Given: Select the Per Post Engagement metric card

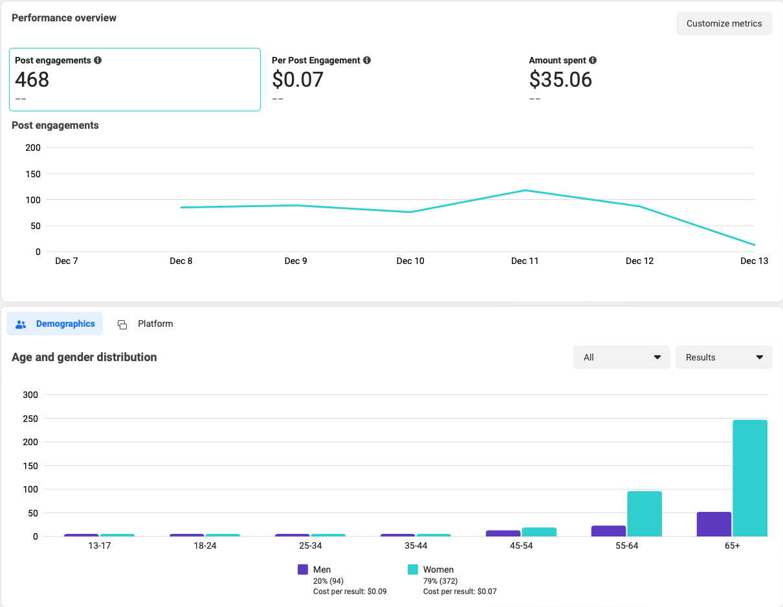Looking at the screenshot, I should pyautogui.click(x=391, y=79).
